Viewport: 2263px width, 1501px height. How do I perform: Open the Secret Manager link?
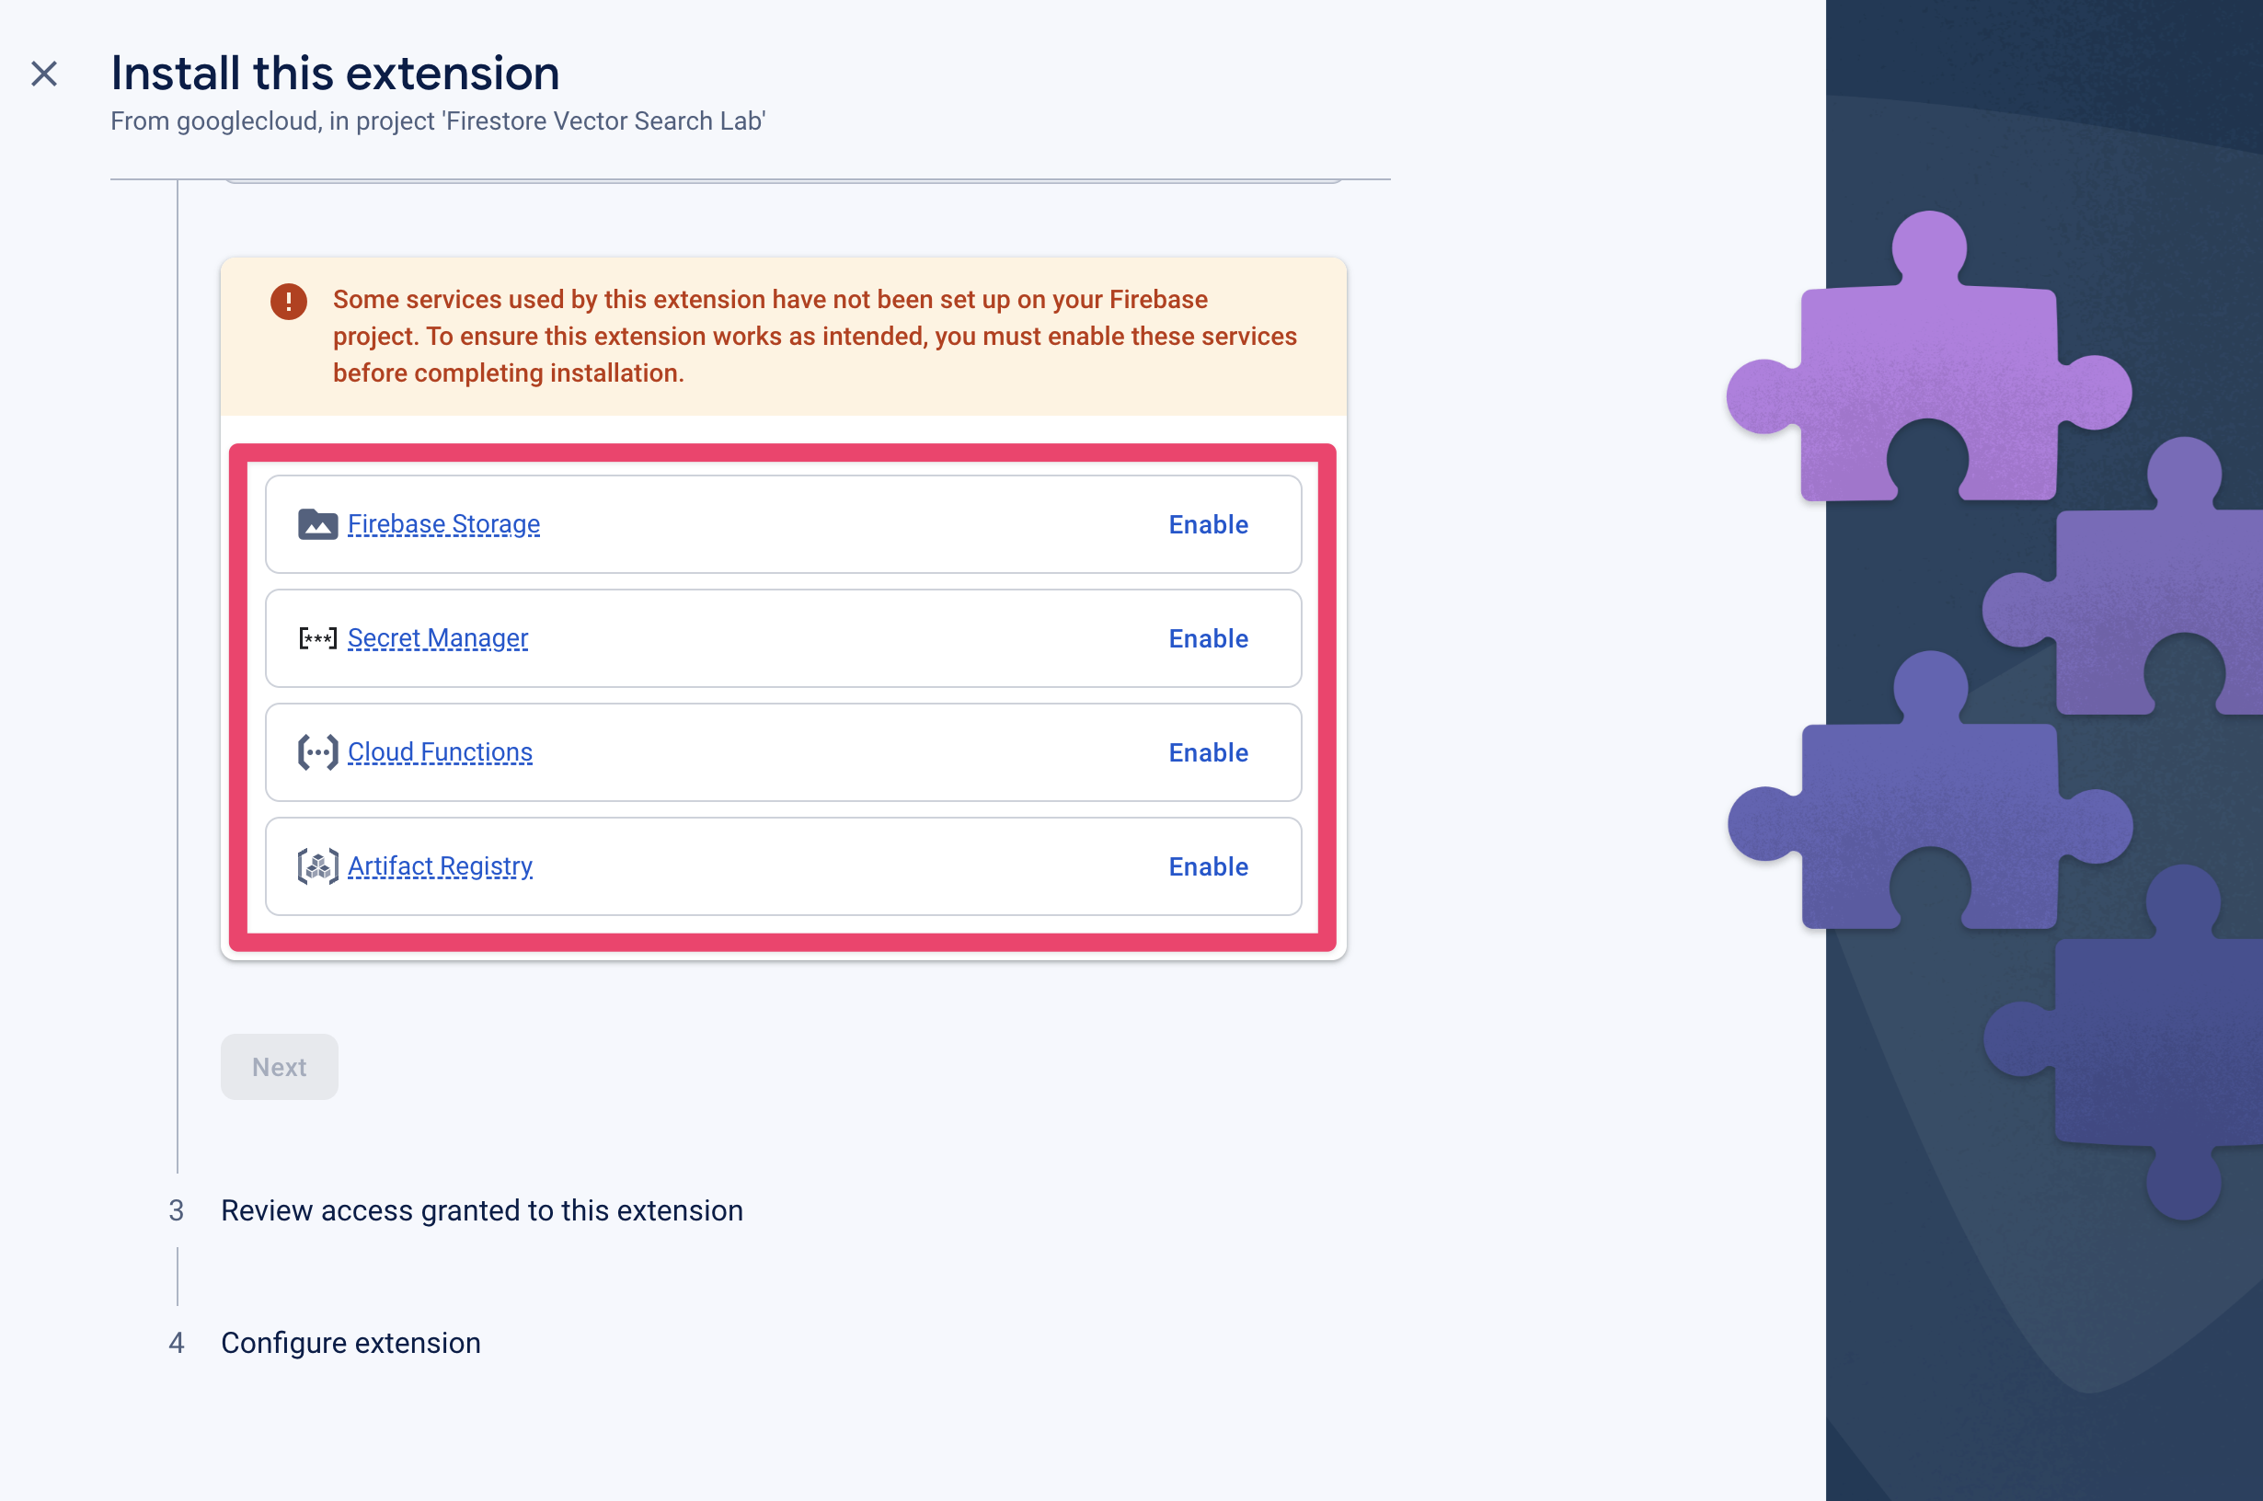point(437,638)
